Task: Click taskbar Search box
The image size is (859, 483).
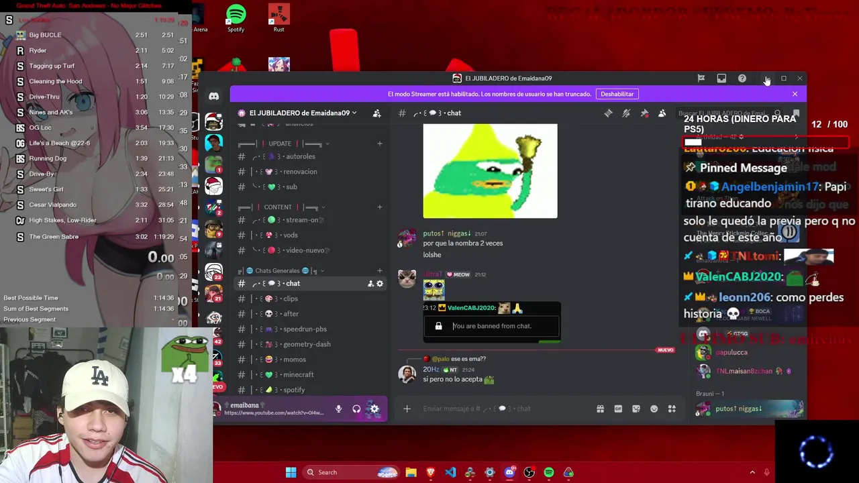Action: click(x=350, y=472)
